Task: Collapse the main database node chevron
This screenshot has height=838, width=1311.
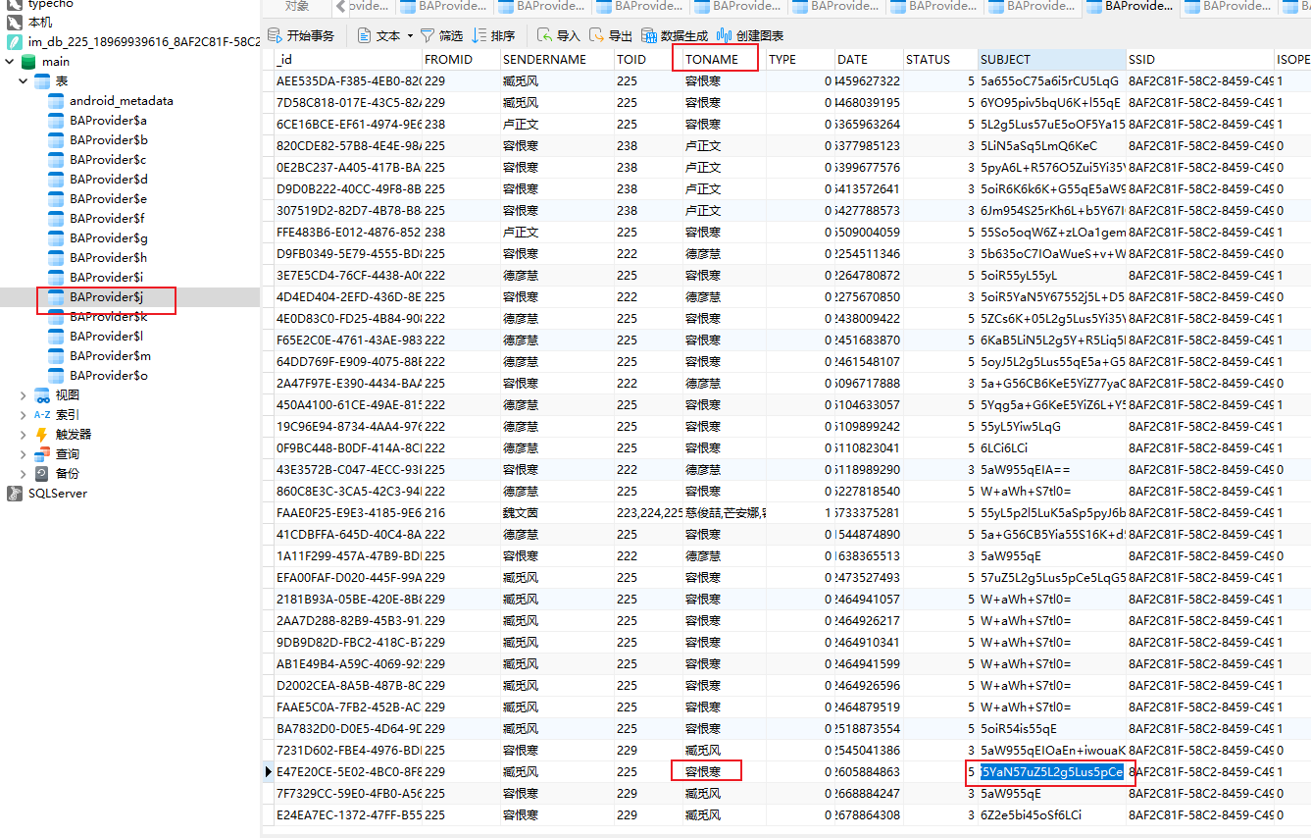Action: [9, 62]
